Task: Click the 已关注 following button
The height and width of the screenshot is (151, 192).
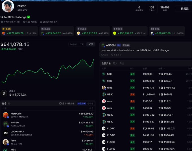Action: pos(185,9)
